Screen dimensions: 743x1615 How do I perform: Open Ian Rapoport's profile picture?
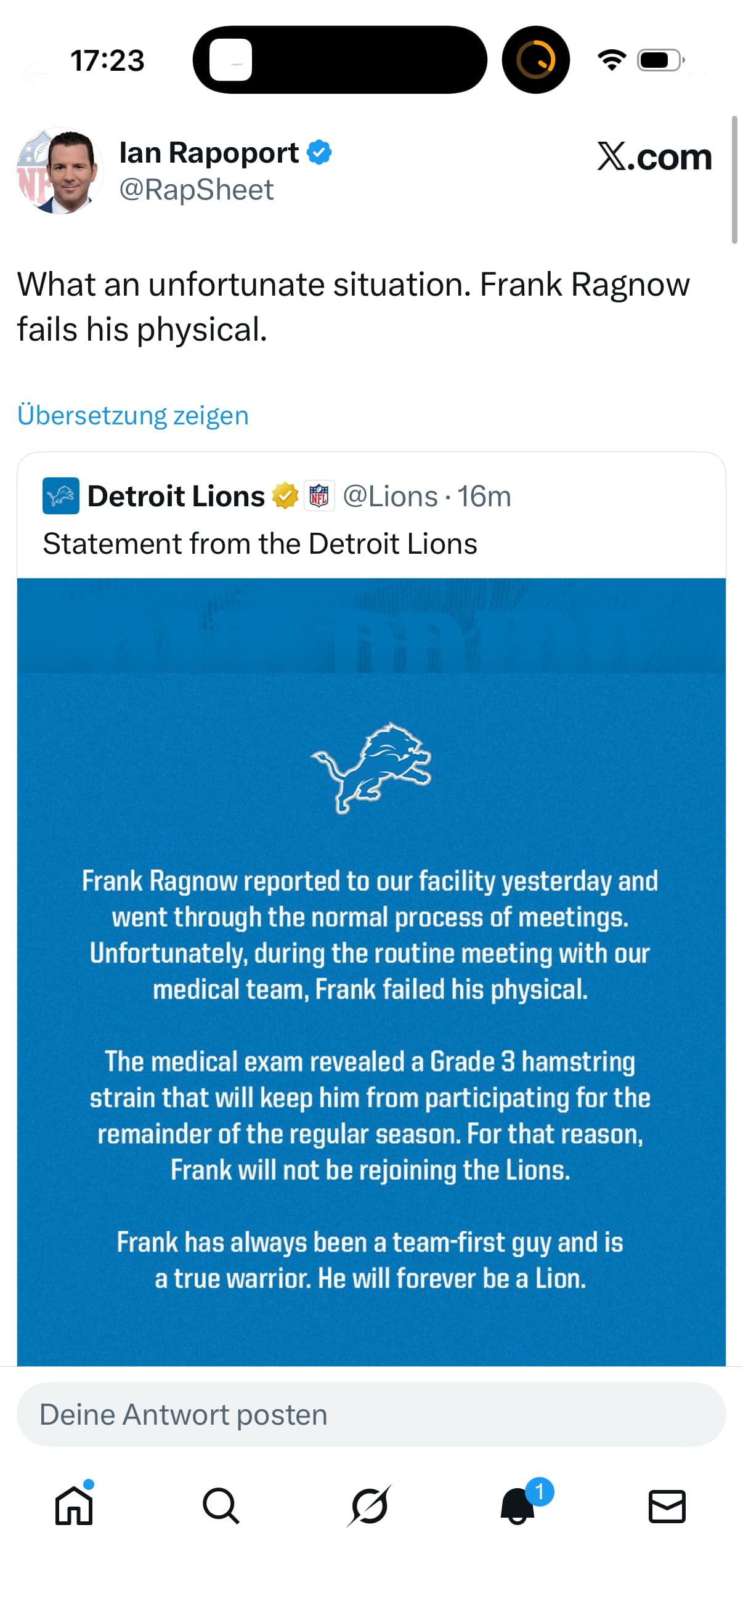[x=60, y=171]
